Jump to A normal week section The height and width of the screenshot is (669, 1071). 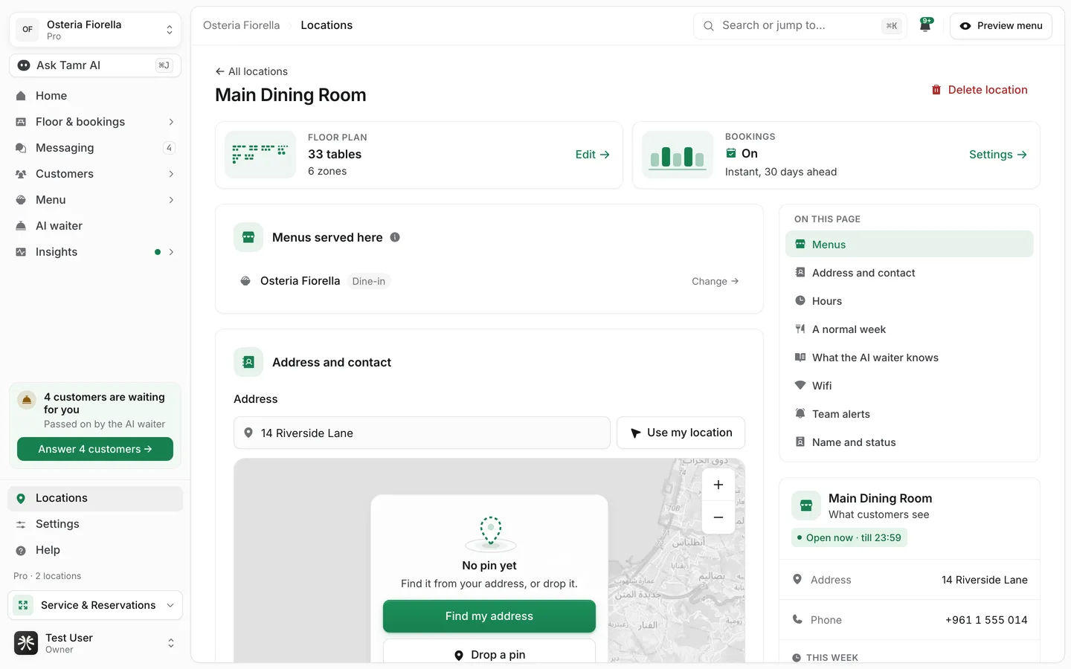(910, 329)
